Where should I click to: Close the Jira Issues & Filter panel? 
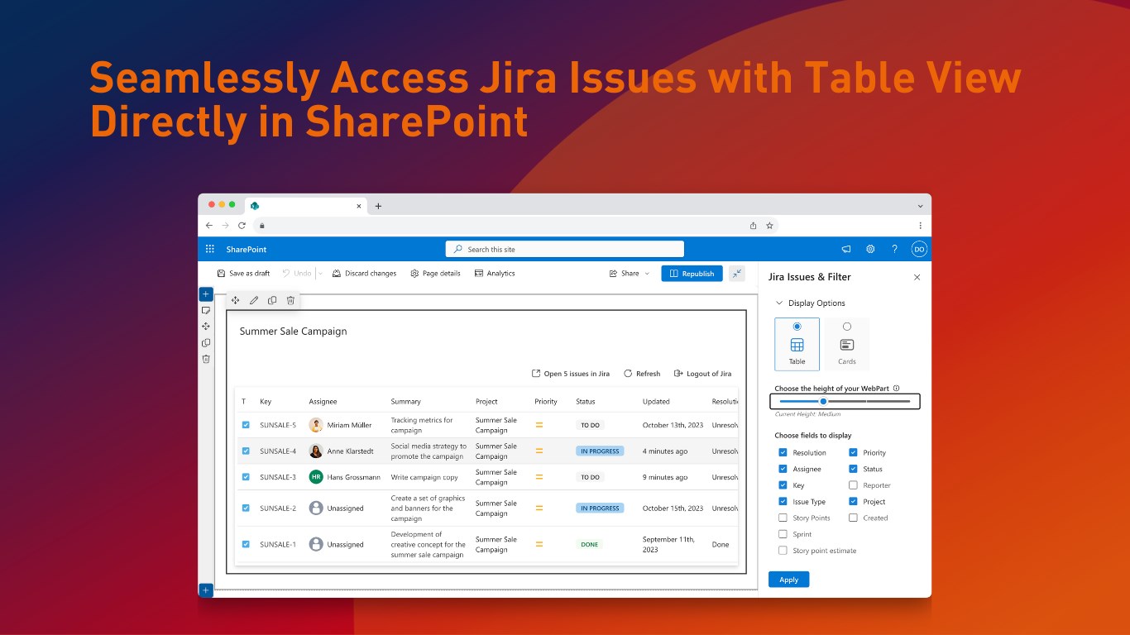click(917, 277)
